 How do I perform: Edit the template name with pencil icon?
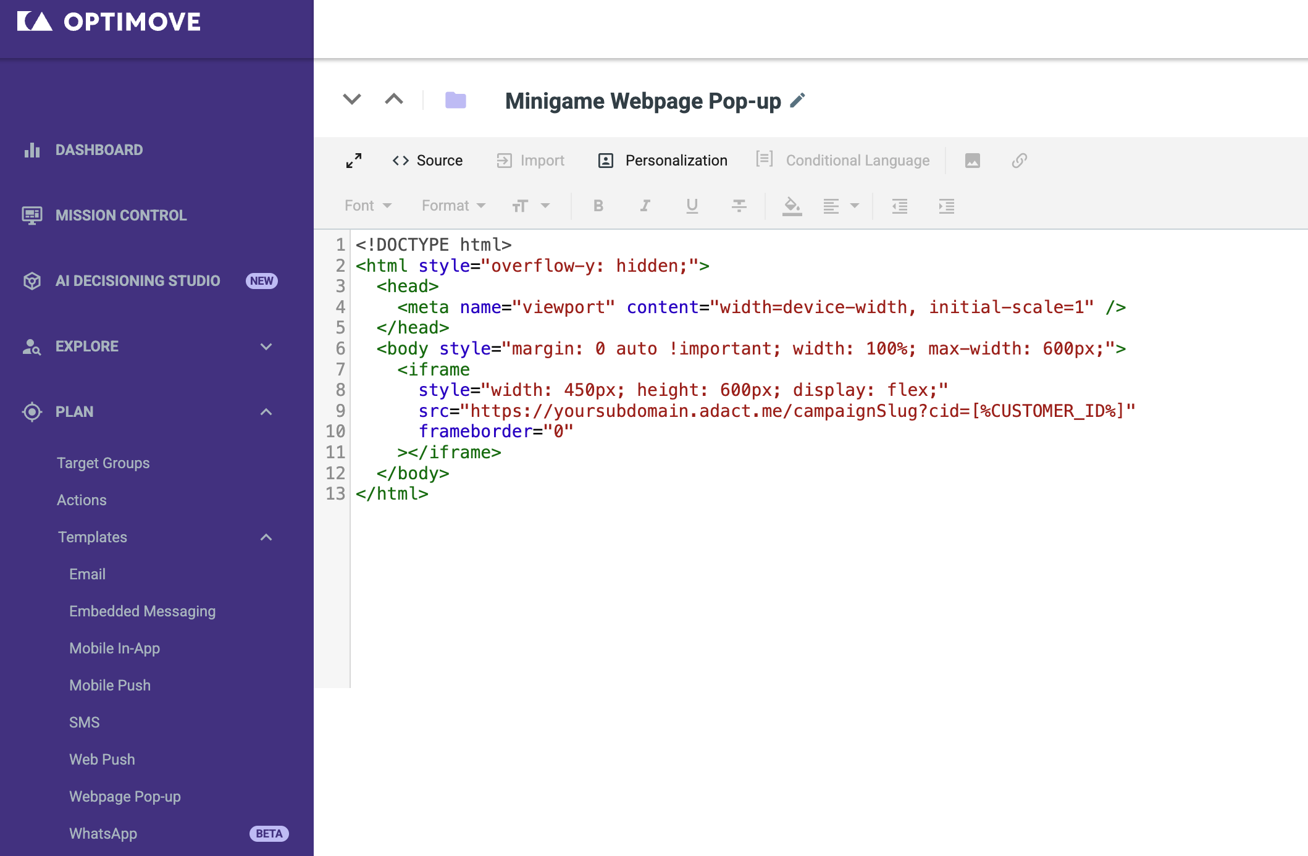797,100
